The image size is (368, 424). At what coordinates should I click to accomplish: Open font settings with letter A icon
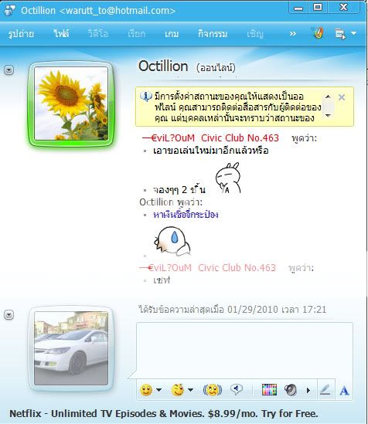(x=344, y=391)
